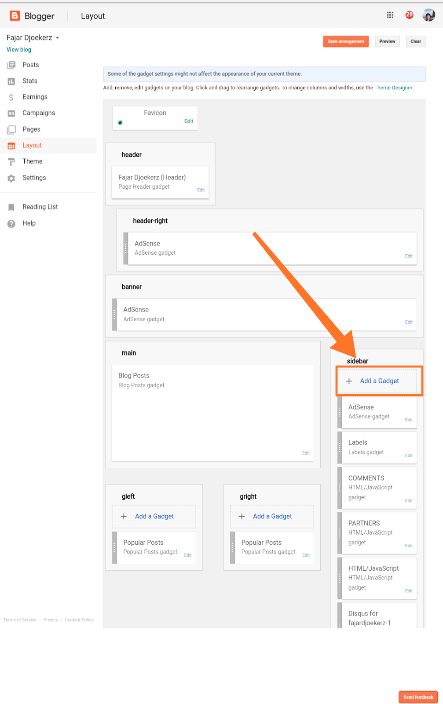Click the Theme paint roller icon

pyautogui.click(x=11, y=161)
